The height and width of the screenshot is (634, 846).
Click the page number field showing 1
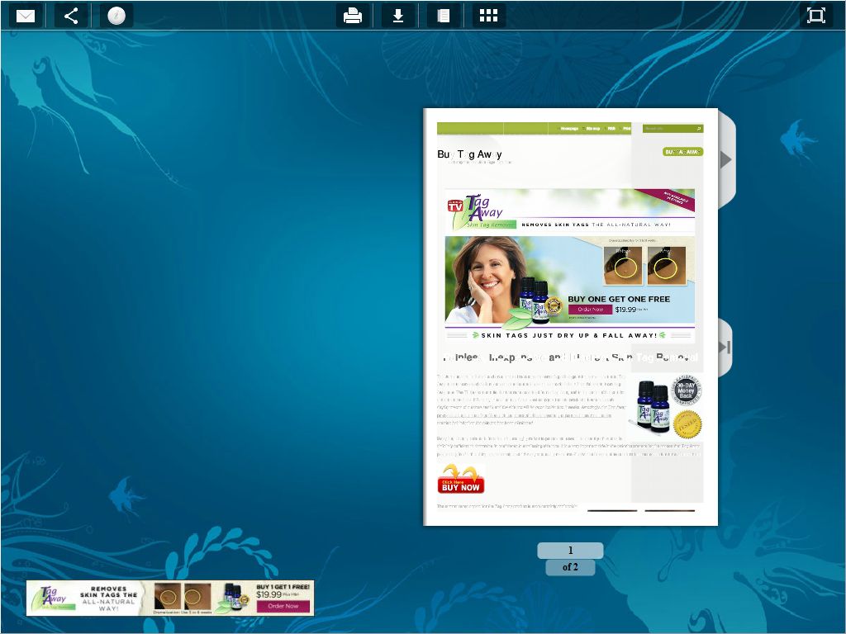click(x=570, y=551)
